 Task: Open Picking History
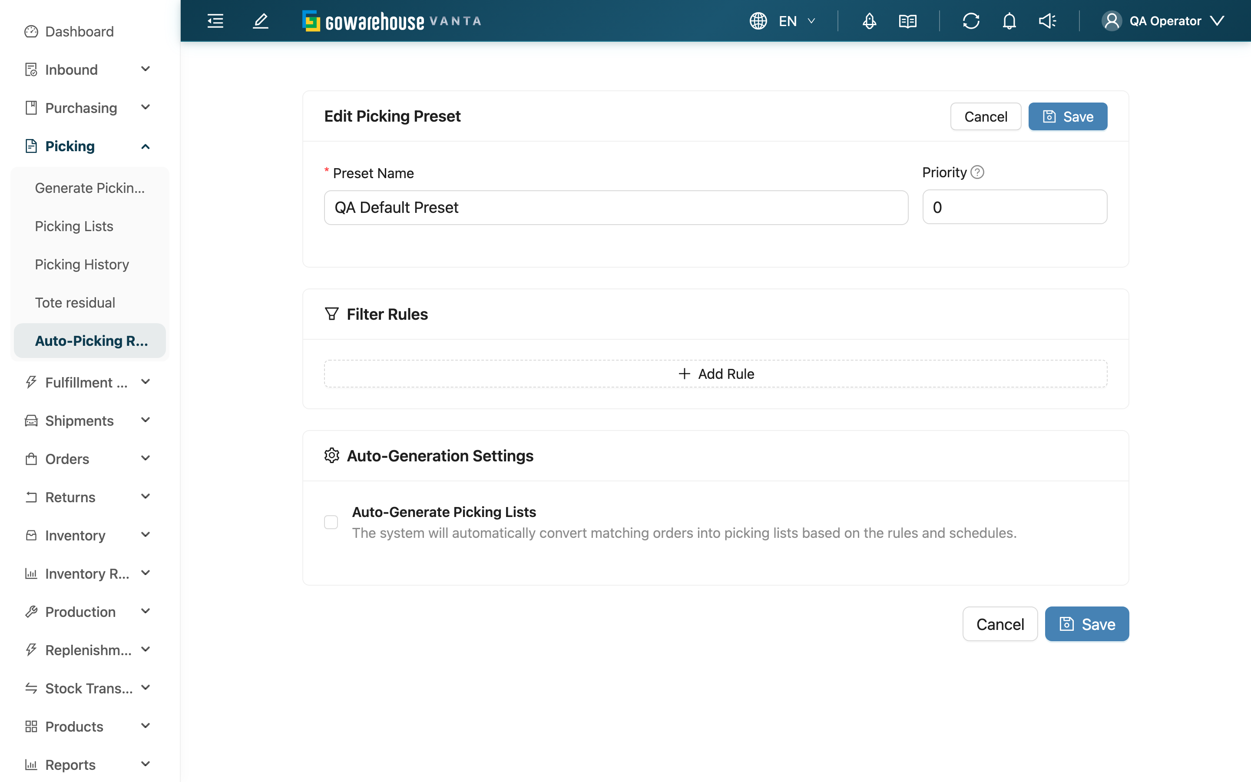(90, 264)
